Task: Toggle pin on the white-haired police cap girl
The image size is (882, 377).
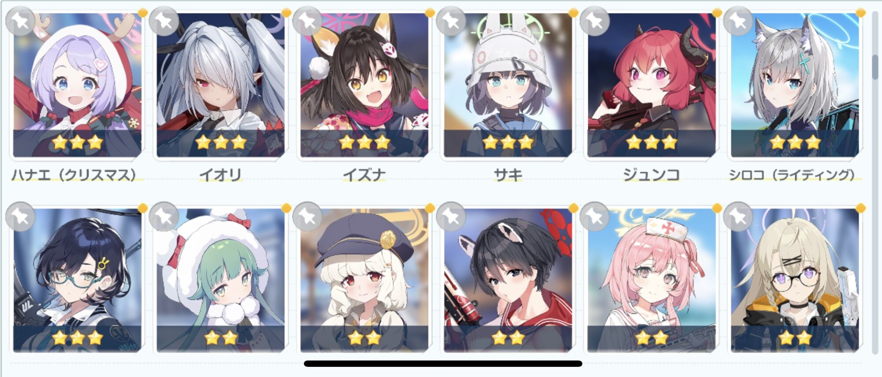Action: 307,216
